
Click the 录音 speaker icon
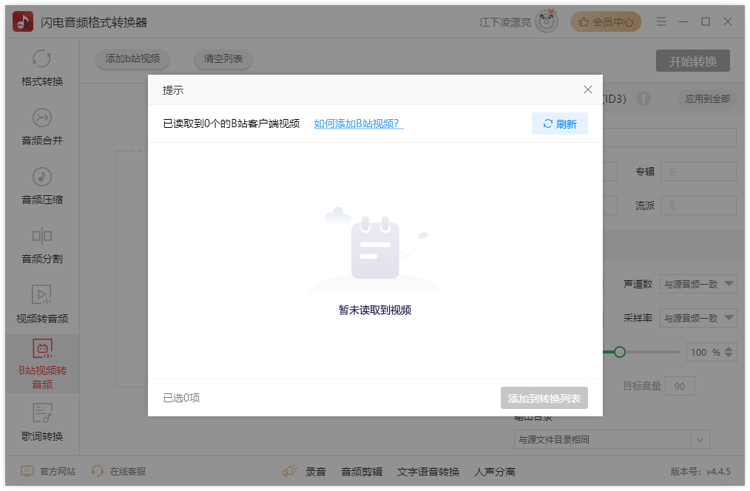click(289, 471)
